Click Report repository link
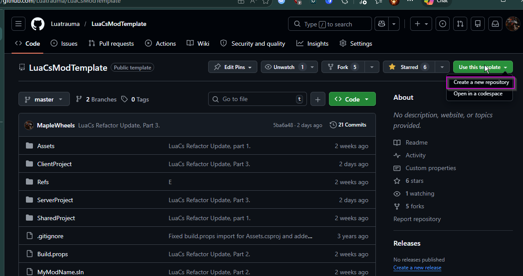The height and width of the screenshot is (276, 523). 417,219
